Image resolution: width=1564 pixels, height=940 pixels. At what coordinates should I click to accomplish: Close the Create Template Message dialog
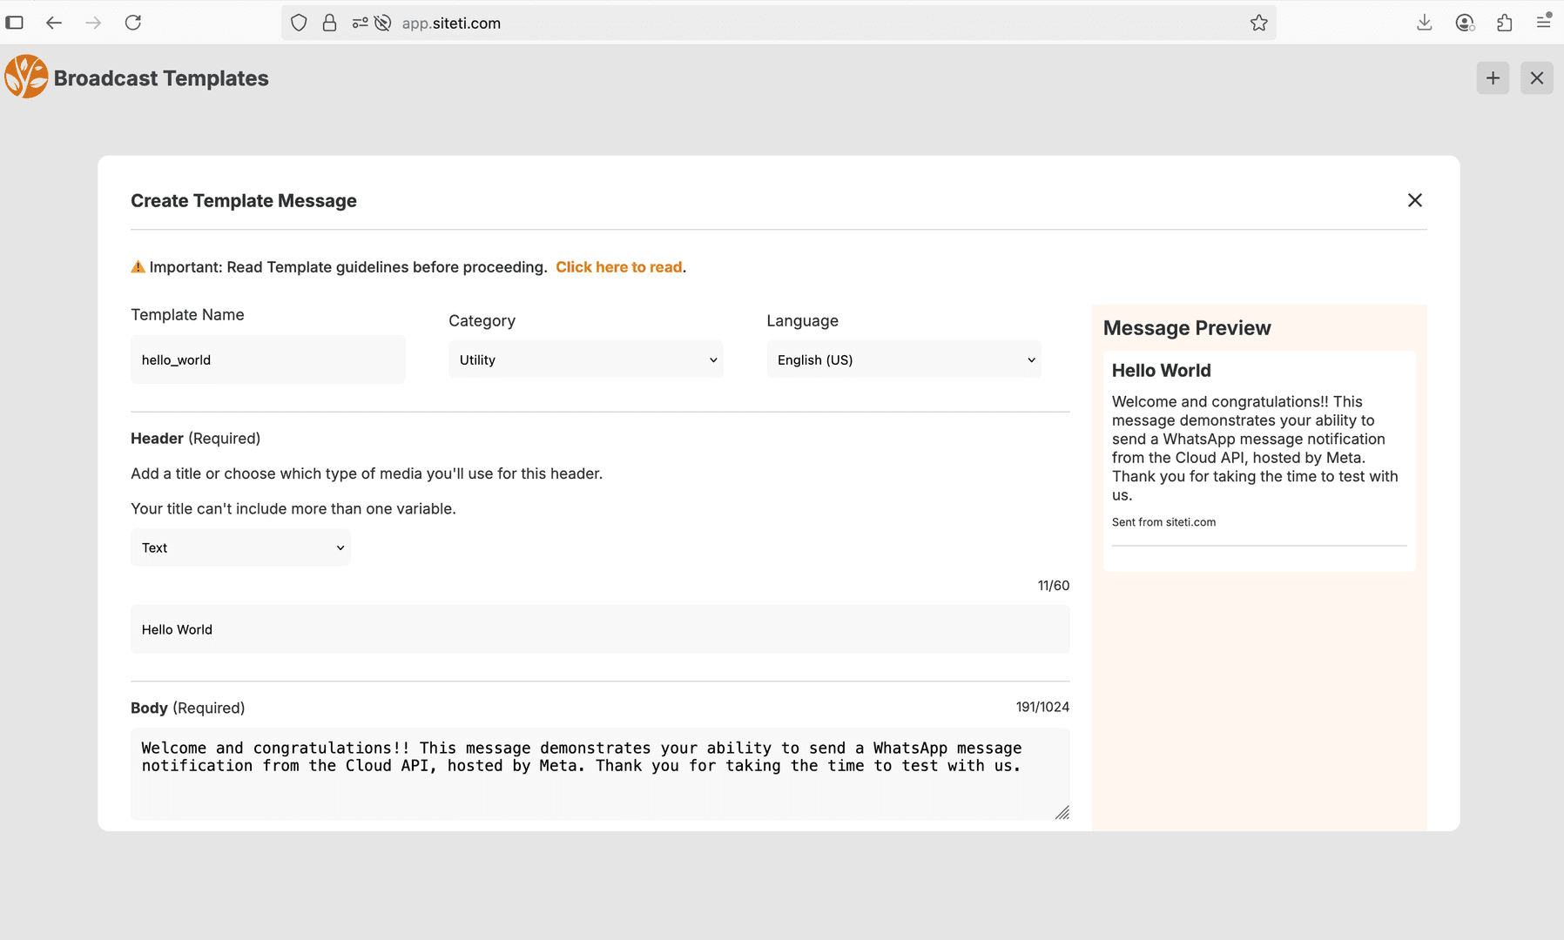click(1414, 200)
